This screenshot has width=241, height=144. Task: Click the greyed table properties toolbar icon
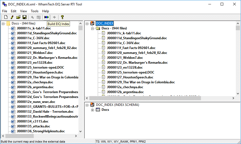coord(39,17)
